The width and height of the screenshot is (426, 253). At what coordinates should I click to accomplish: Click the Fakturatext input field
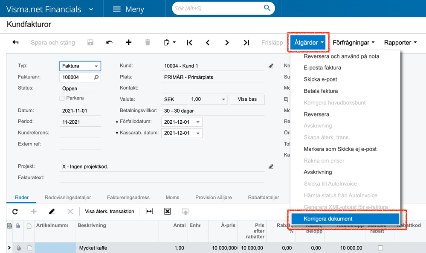tap(162, 178)
